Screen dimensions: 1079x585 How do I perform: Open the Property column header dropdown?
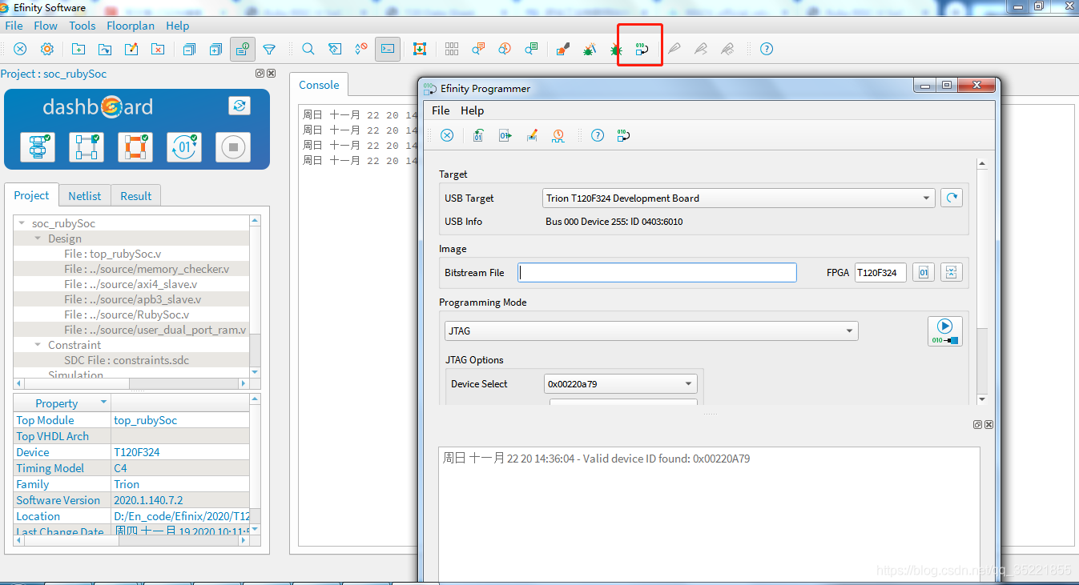(103, 403)
